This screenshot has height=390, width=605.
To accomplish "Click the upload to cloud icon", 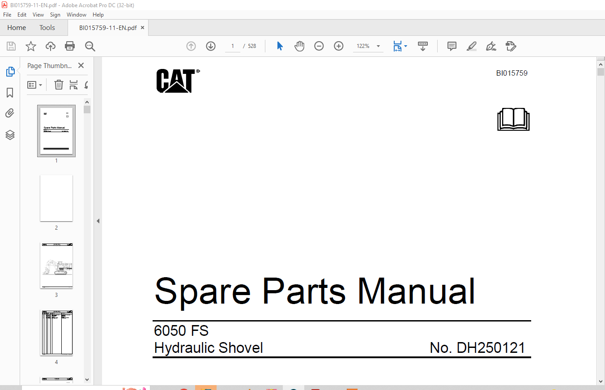I will coord(51,46).
